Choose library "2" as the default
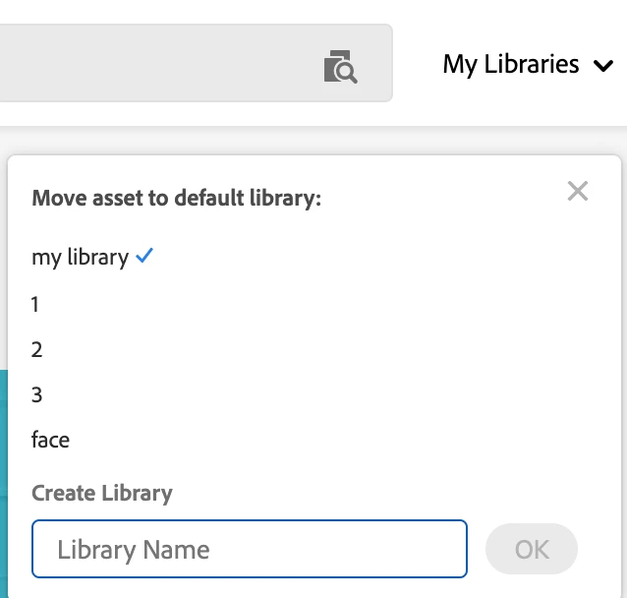Viewport: 627px width, 598px height. click(x=36, y=349)
